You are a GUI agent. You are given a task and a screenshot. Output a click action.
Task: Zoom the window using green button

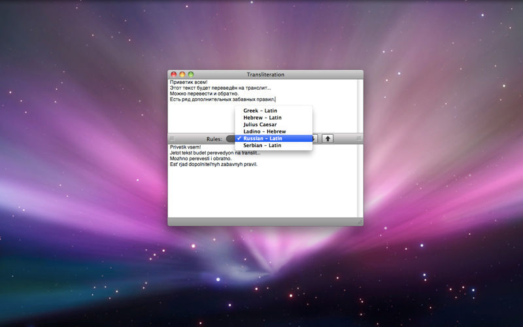point(191,75)
